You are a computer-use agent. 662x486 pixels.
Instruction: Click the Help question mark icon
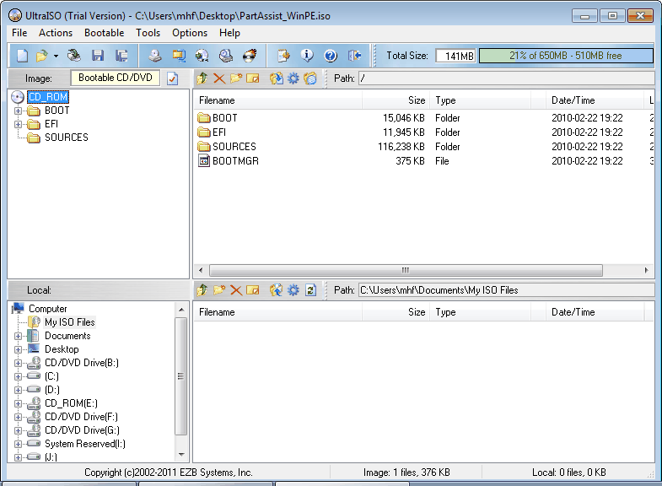pyautogui.click(x=331, y=56)
